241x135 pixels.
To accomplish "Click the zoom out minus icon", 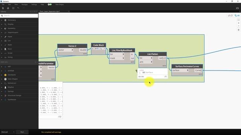I will coord(238,26).
